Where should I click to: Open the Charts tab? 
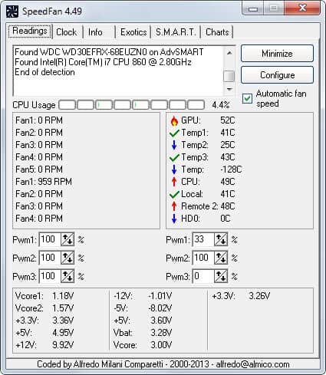coord(217,32)
